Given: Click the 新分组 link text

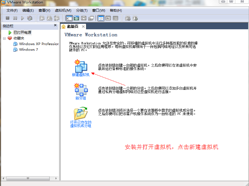Looking at the screenshot, I should pyautogui.click(x=81, y=98).
